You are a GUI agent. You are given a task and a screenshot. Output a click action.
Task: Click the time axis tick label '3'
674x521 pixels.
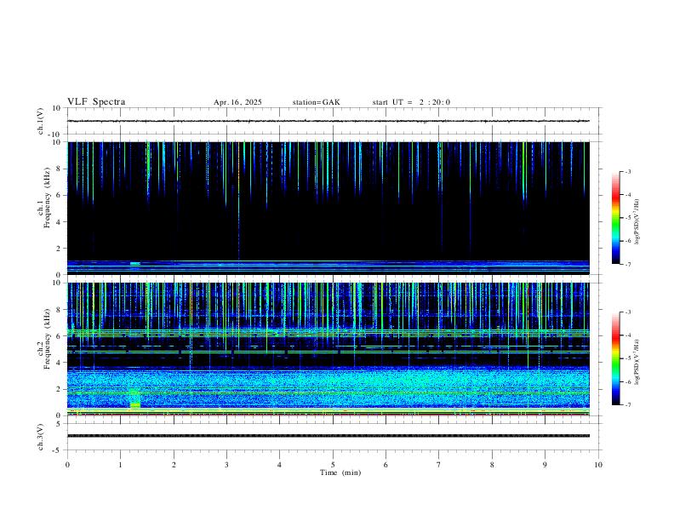tap(226, 465)
